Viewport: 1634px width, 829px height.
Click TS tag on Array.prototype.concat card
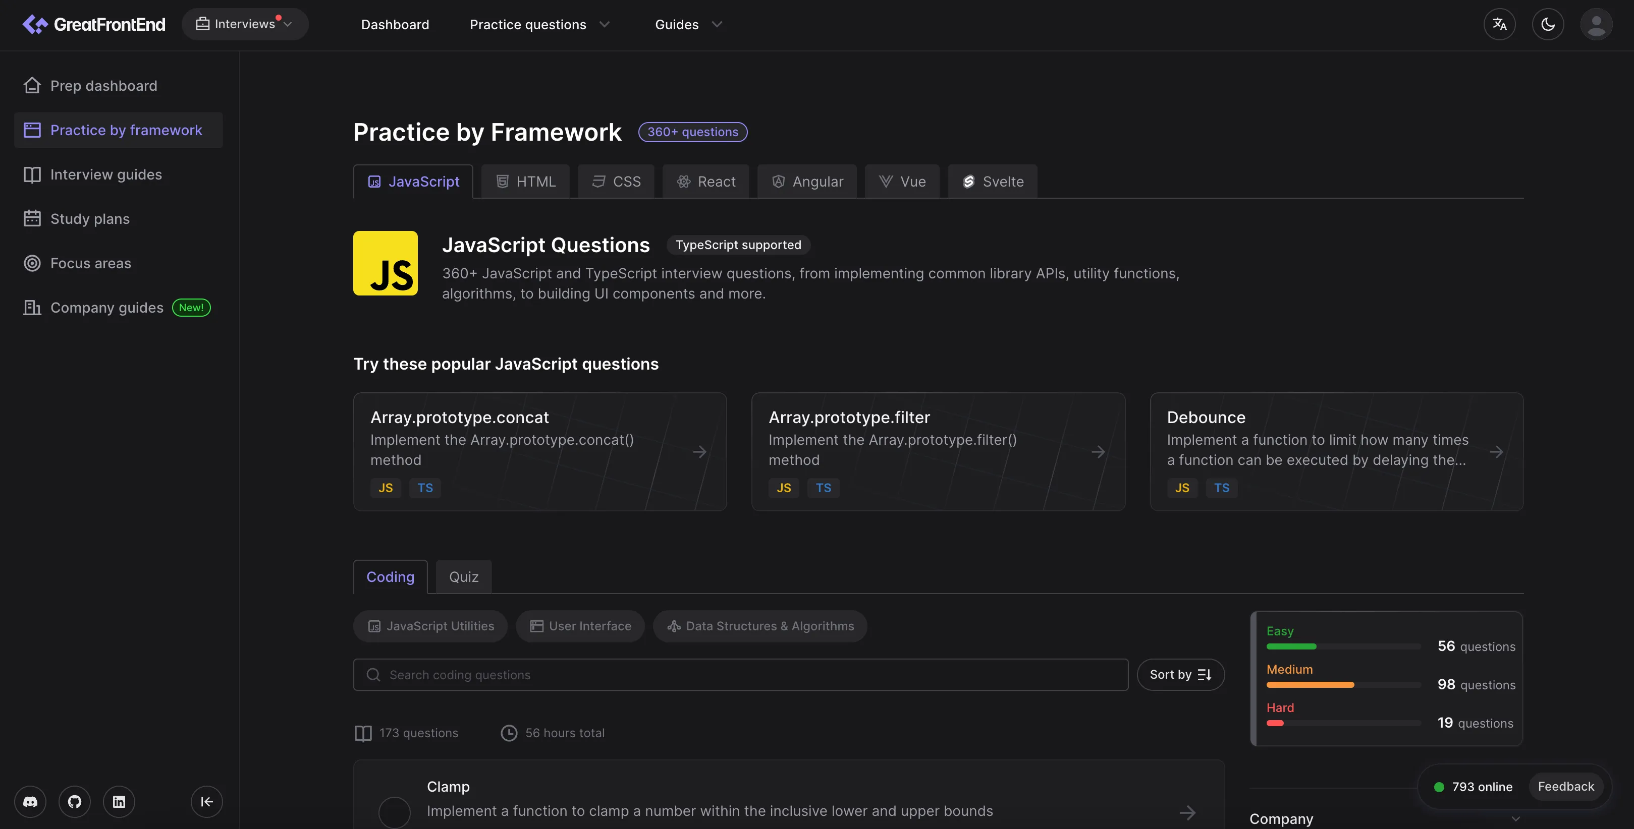click(x=425, y=488)
